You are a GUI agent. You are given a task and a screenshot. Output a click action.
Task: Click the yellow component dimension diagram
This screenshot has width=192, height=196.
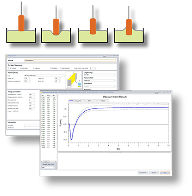[x=74, y=80]
